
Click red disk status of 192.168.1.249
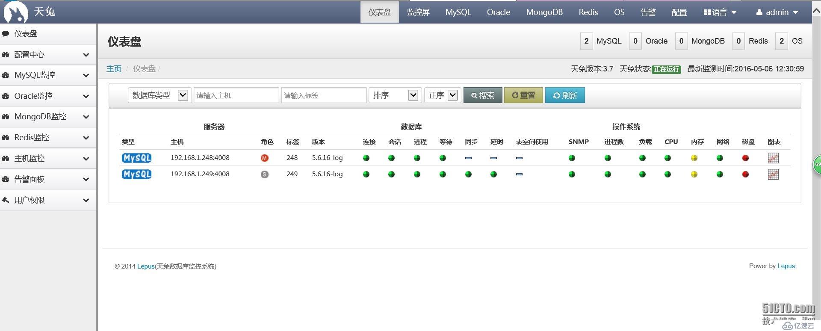pos(745,174)
